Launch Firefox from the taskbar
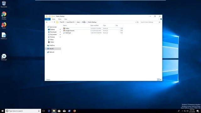This screenshot has width=201, height=113. [74, 111]
